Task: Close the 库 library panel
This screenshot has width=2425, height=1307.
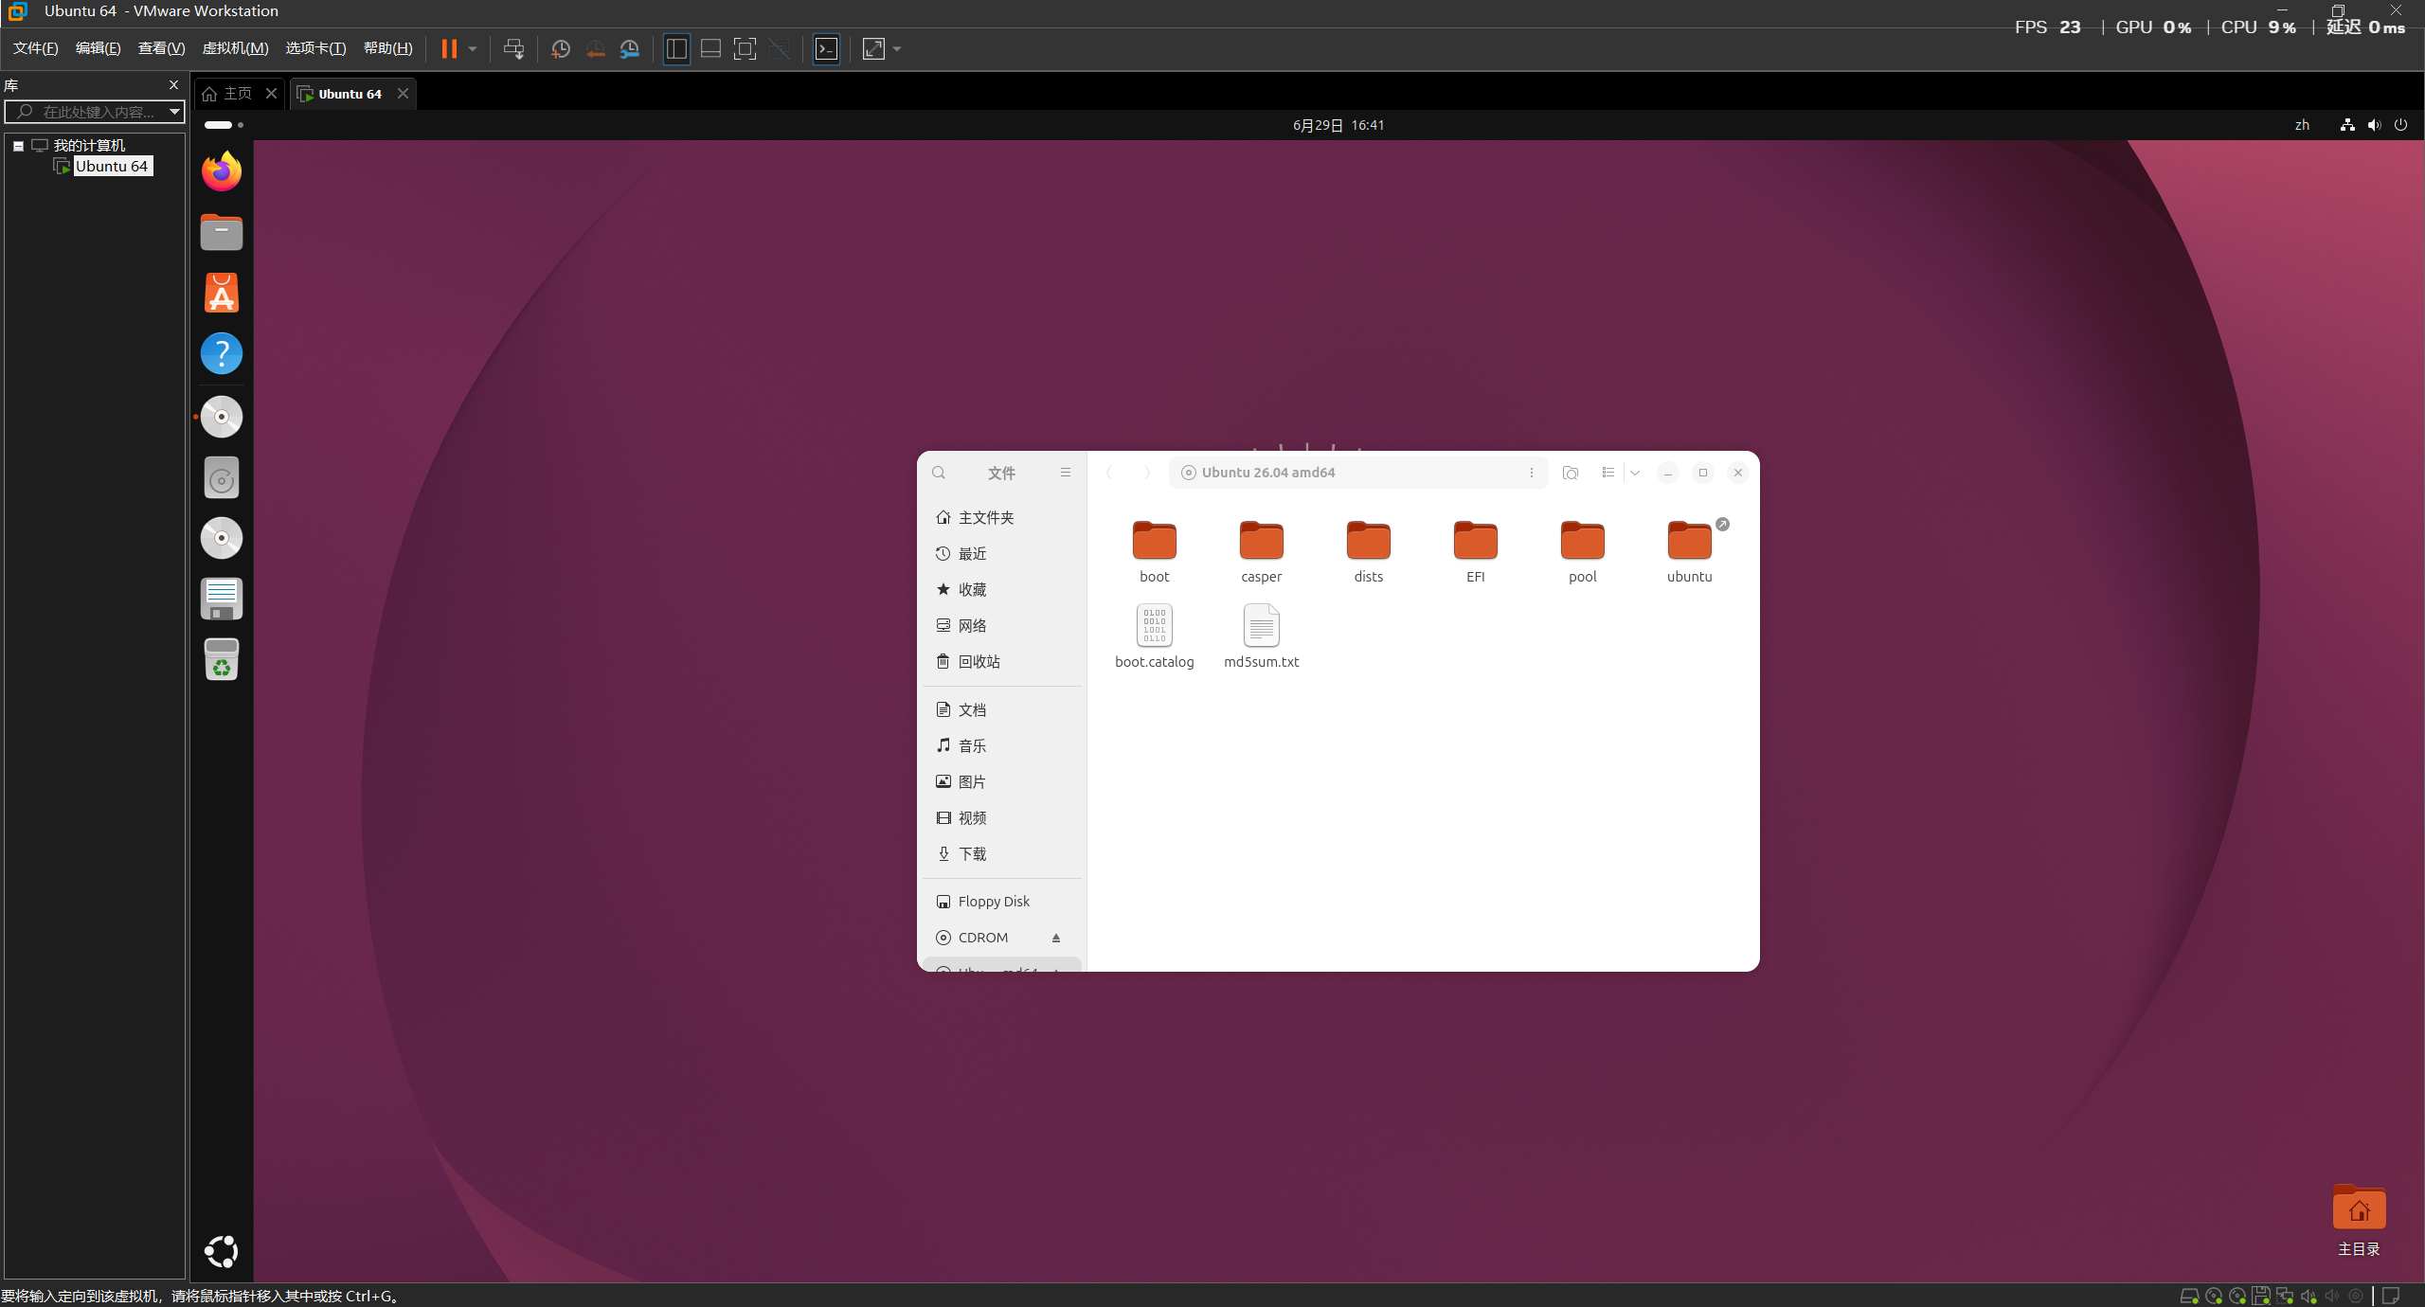Action: (173, 85)
